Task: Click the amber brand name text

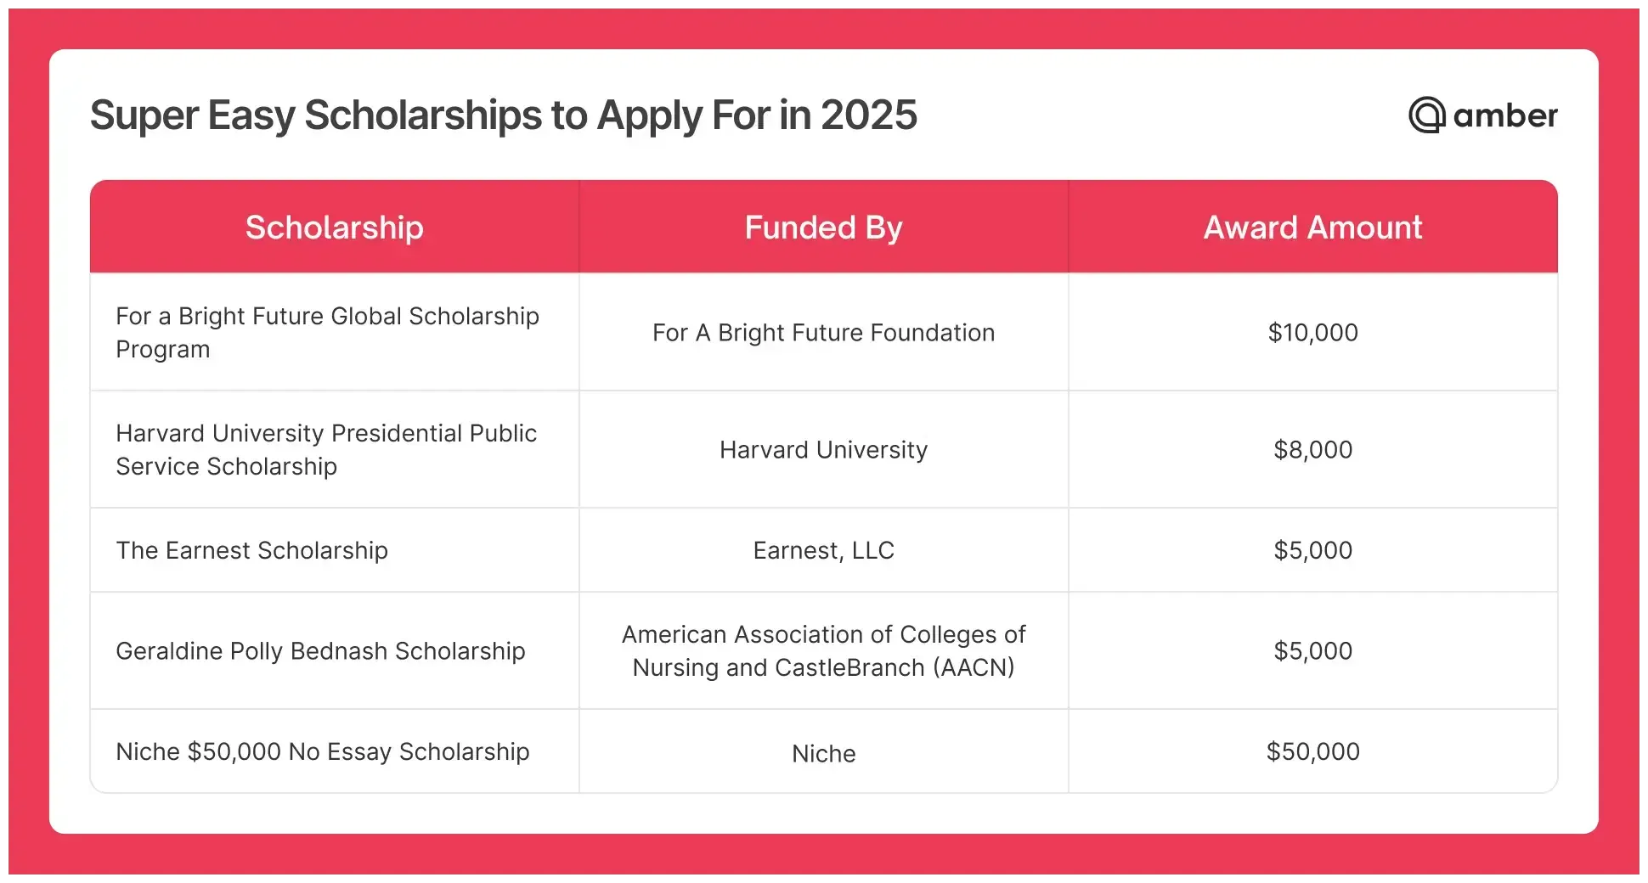Action: click(x=1505, y=115)
